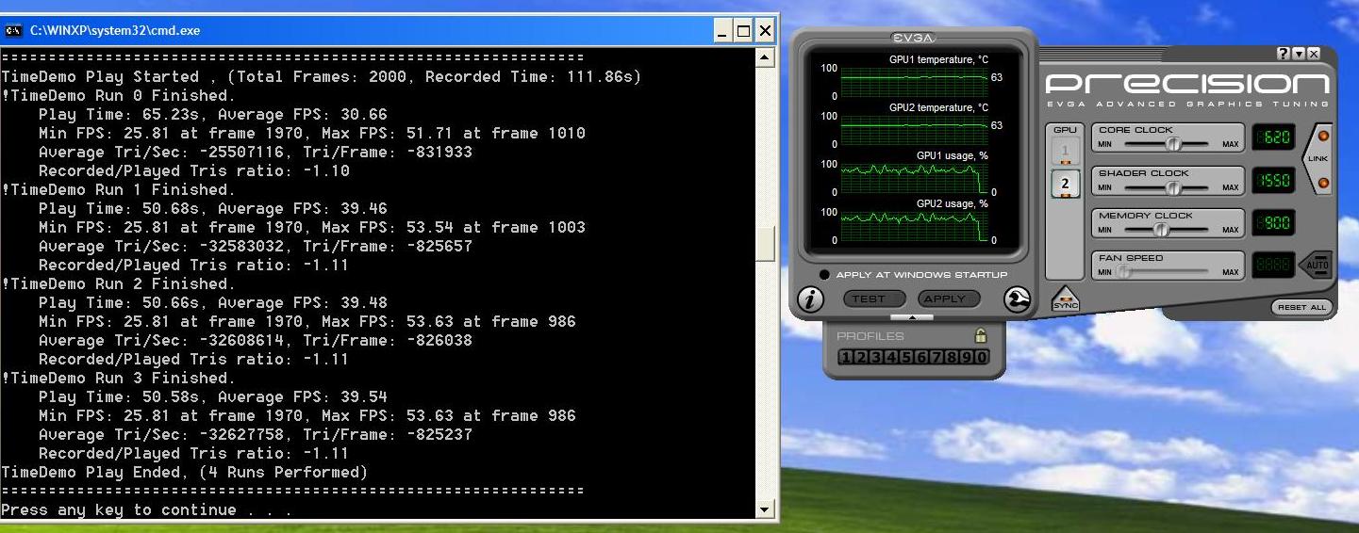Viewport: 1359px width, 533px height.
Task: Click the Precision help question mark icon
Action: click(x=1284, y=54)
